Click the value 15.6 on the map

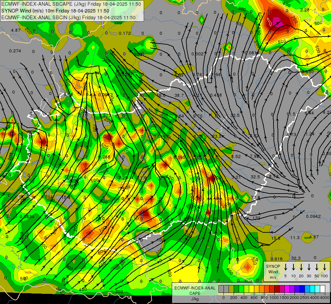tap(276, 238)
